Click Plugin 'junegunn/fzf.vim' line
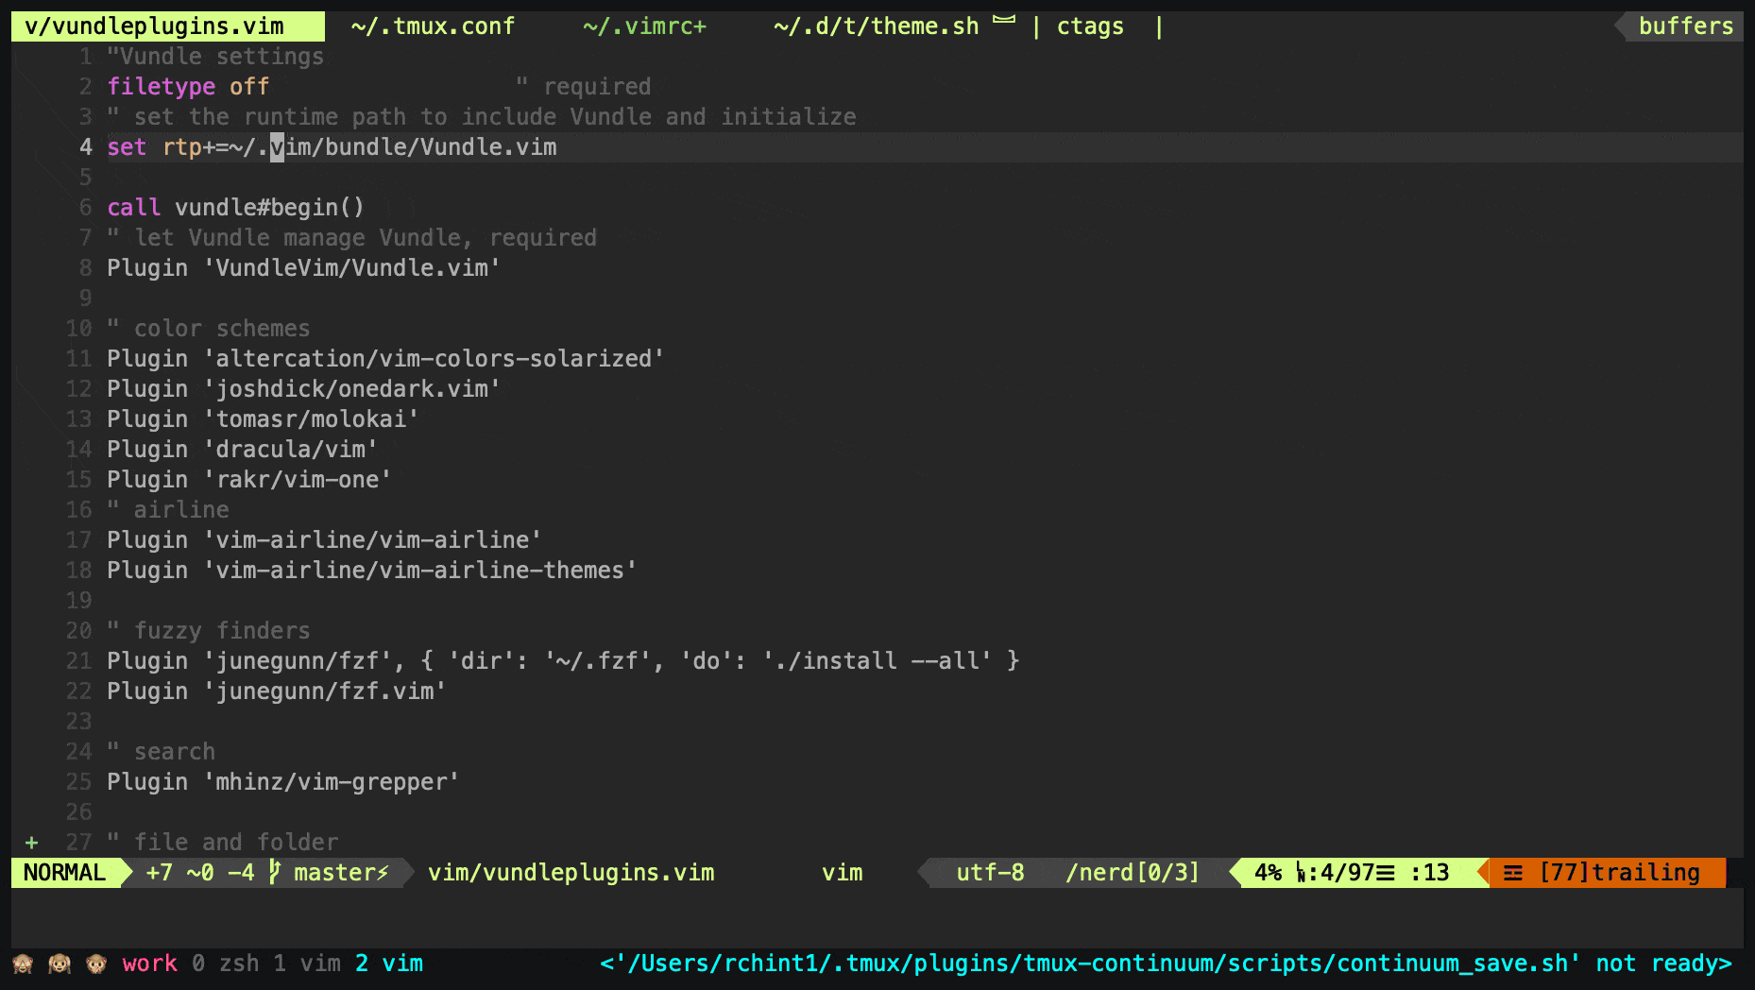The width and height of the screenshot is (1755, 990). [x=276, y=691]
